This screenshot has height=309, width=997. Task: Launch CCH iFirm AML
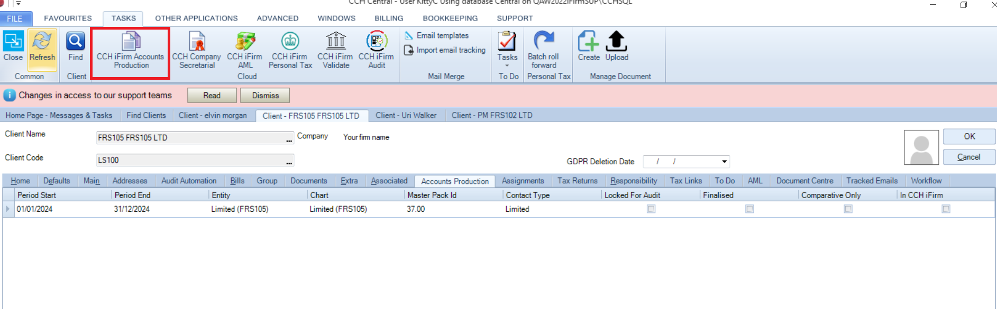pos(245,51)
